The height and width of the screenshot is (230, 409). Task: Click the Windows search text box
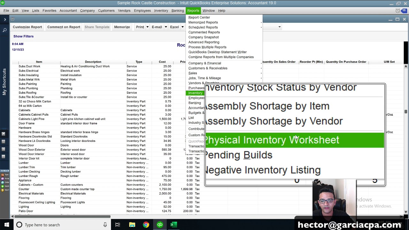click(x=62, y=225)
